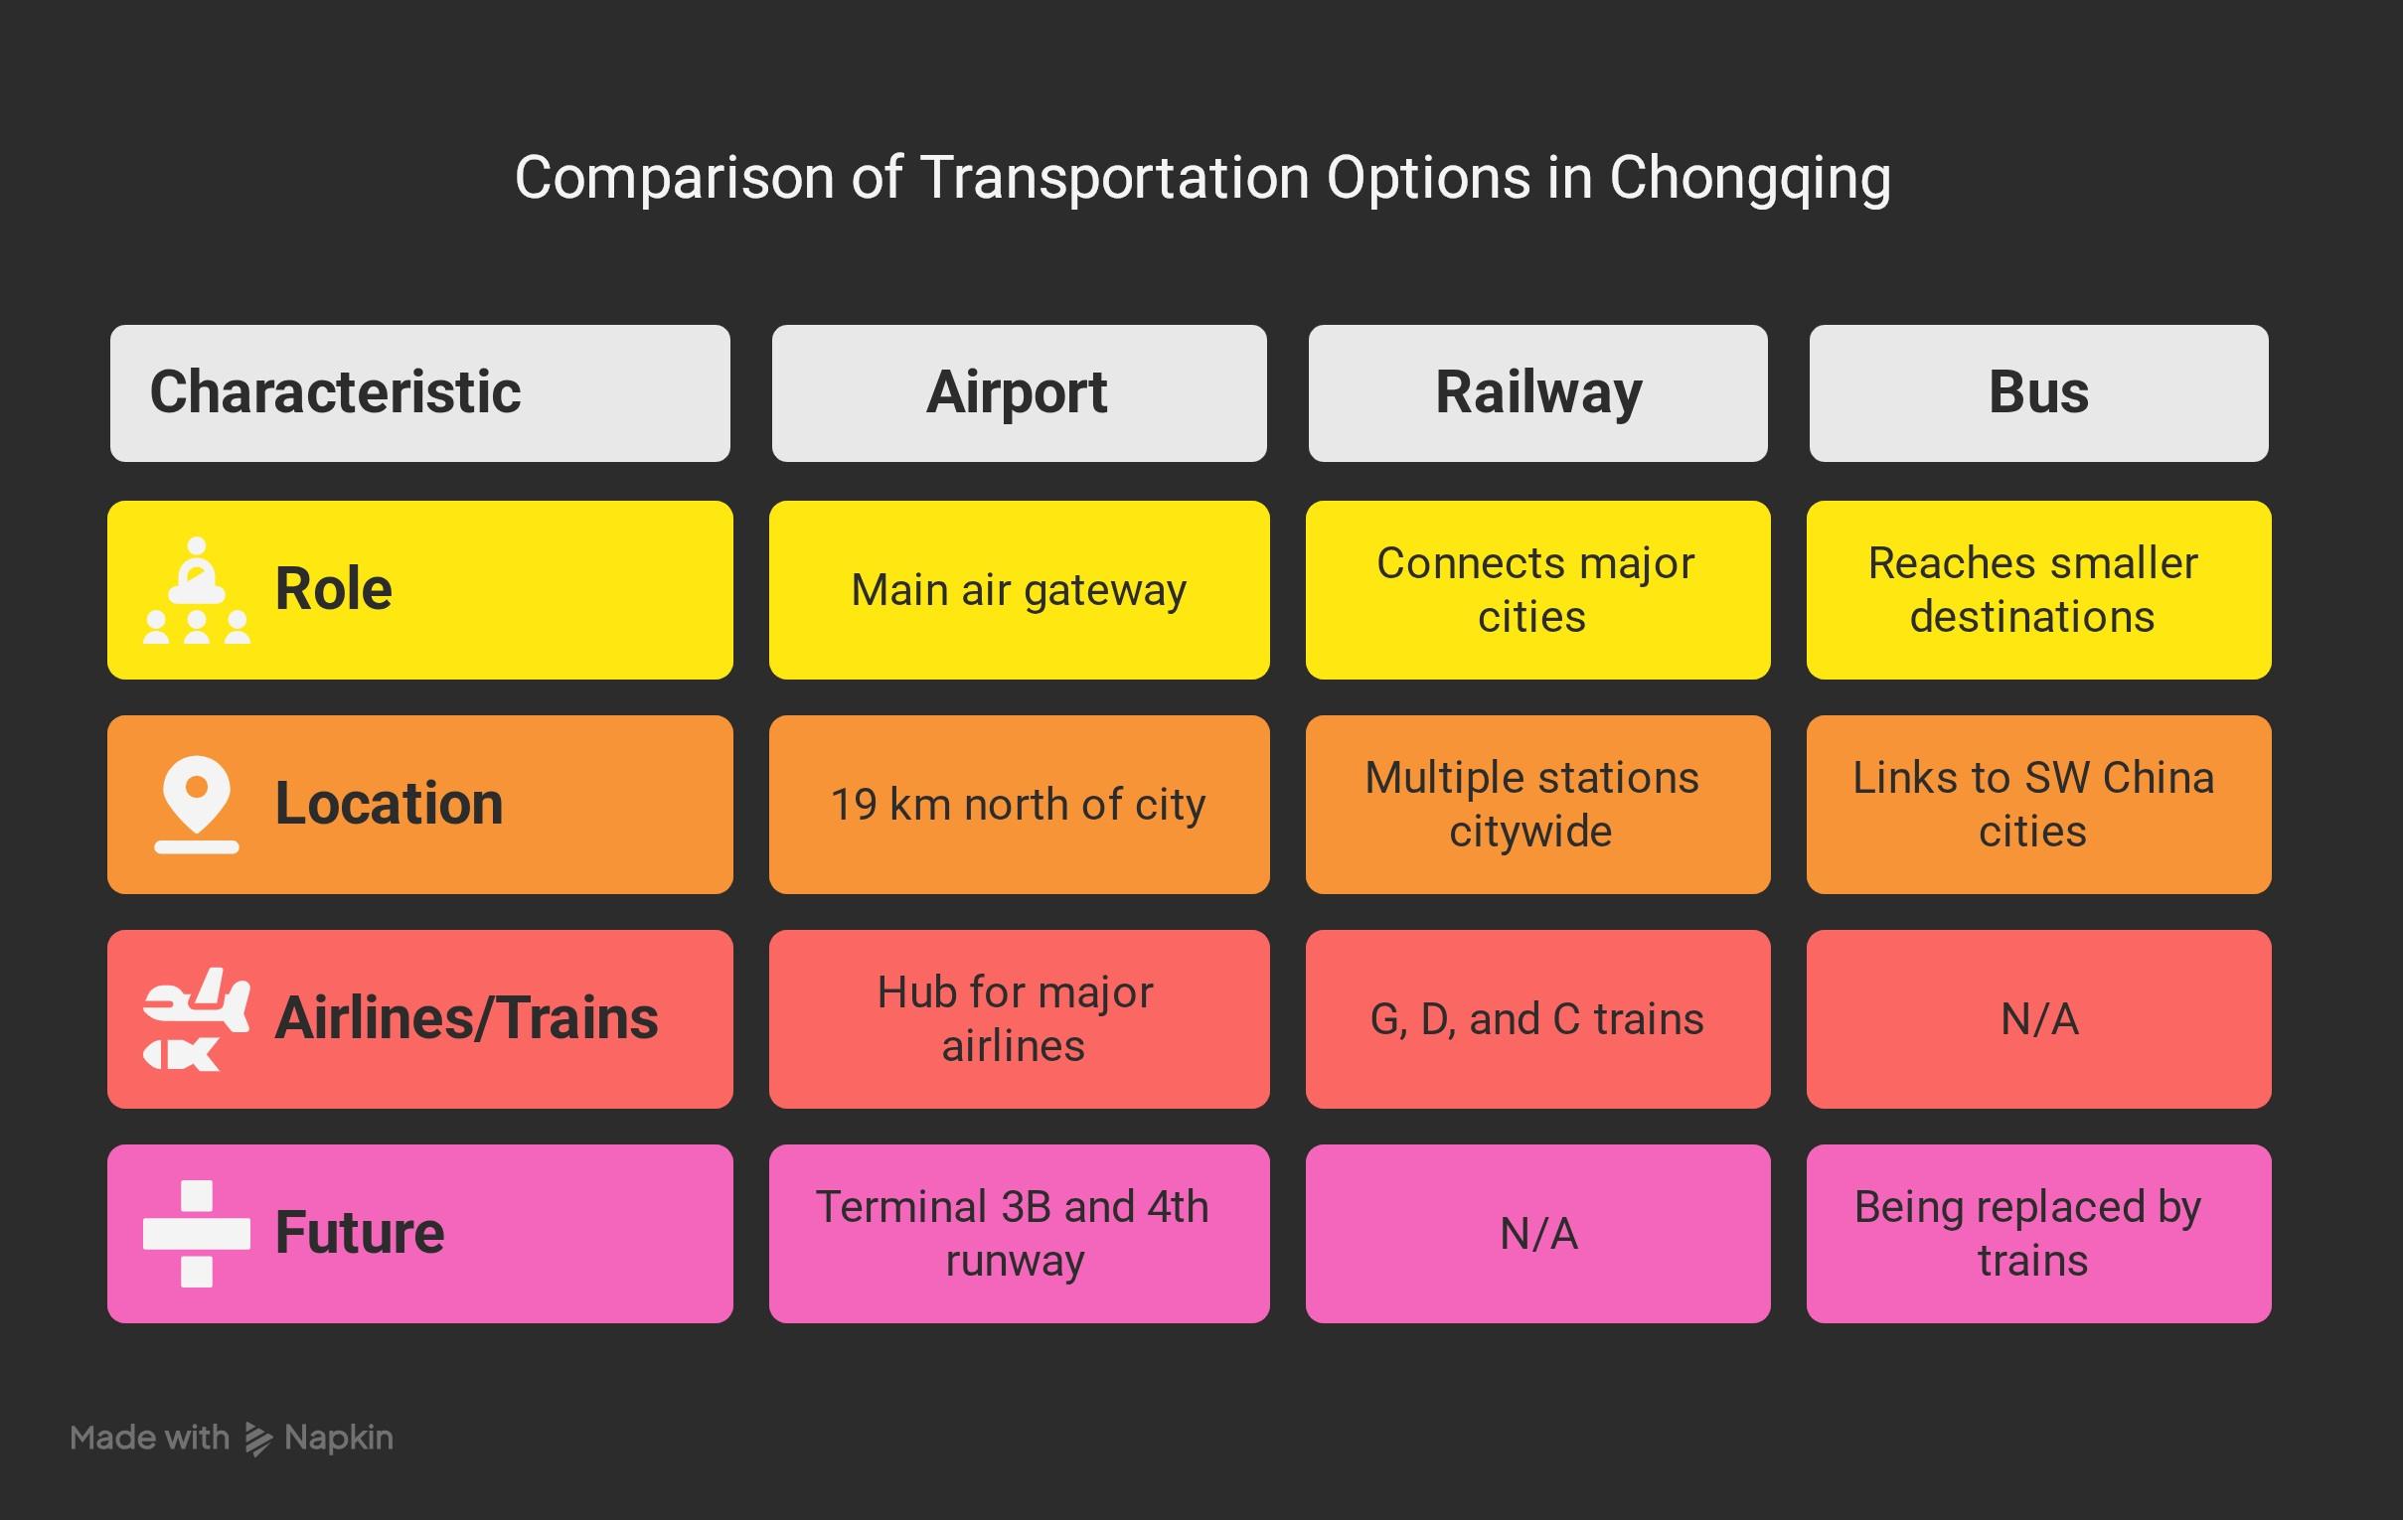
Task: Click the 'Terminal 3B and 4th runway' cell
Action: coord(1019,1234)
